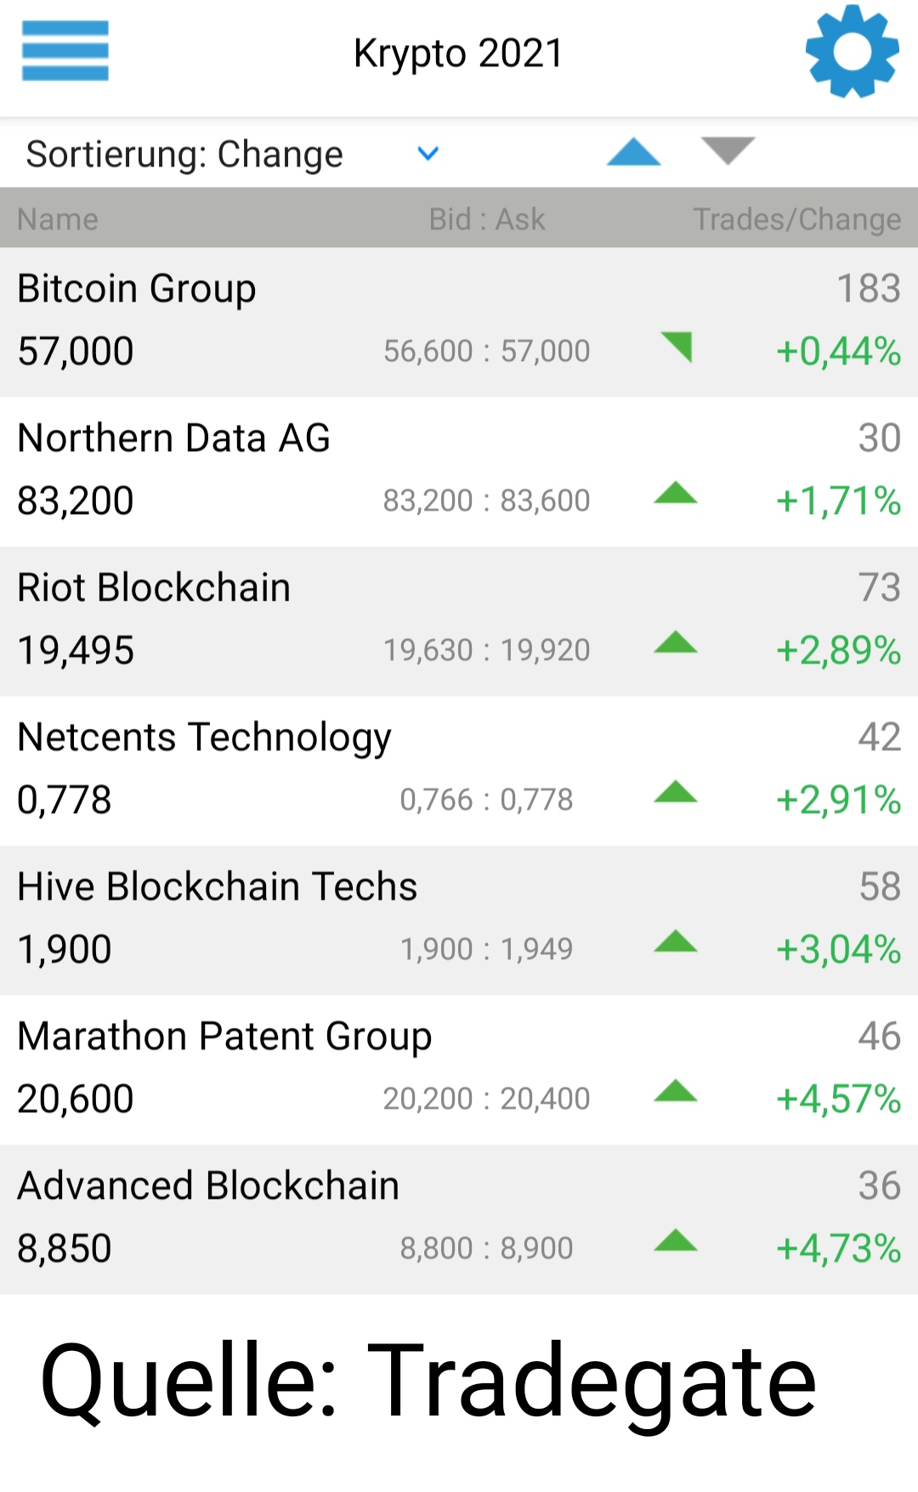Expand the Sortierung: Change dropdown
This screenshot has width=918, height=1492.
pos(184,155)
